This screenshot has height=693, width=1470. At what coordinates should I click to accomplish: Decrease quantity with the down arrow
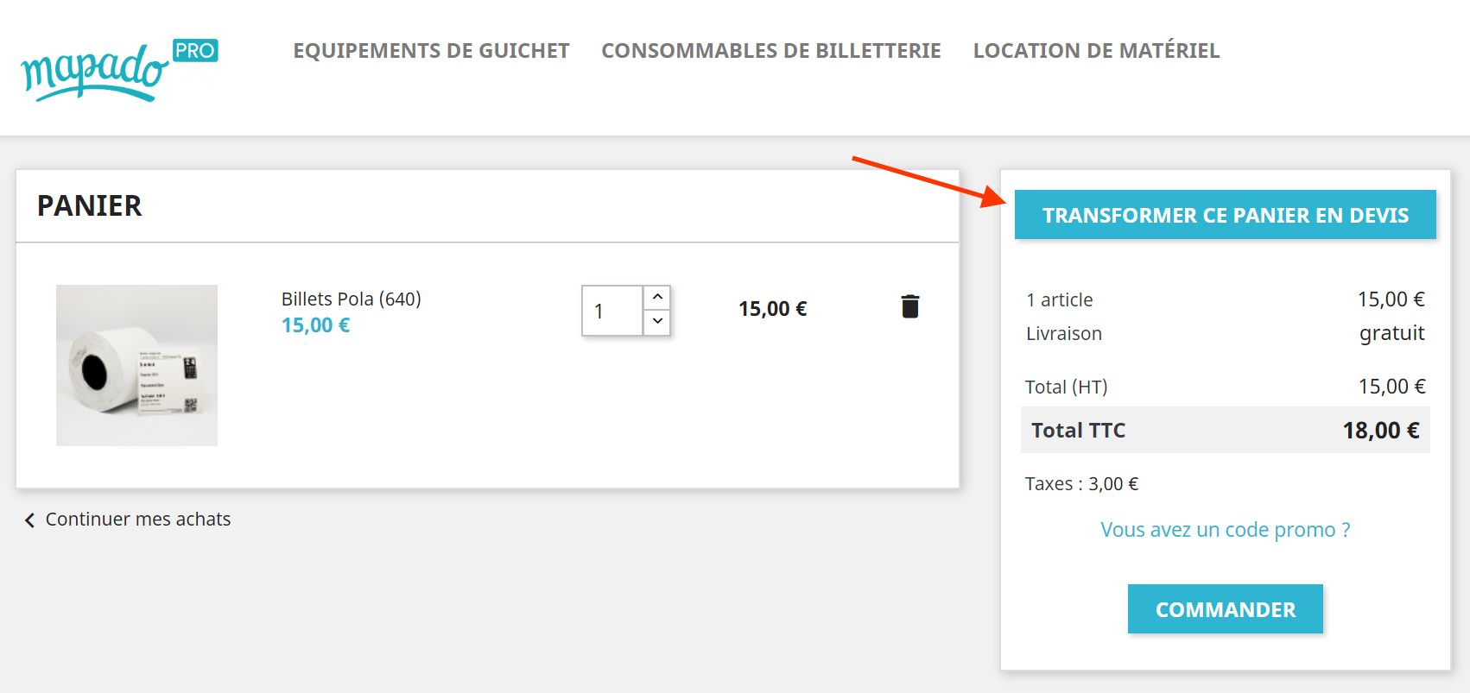point(657,321)
